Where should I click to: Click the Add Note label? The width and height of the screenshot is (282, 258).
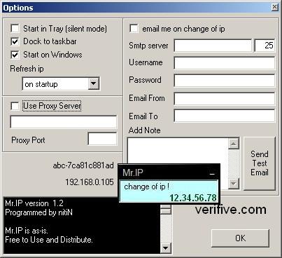tap(144, 130)
